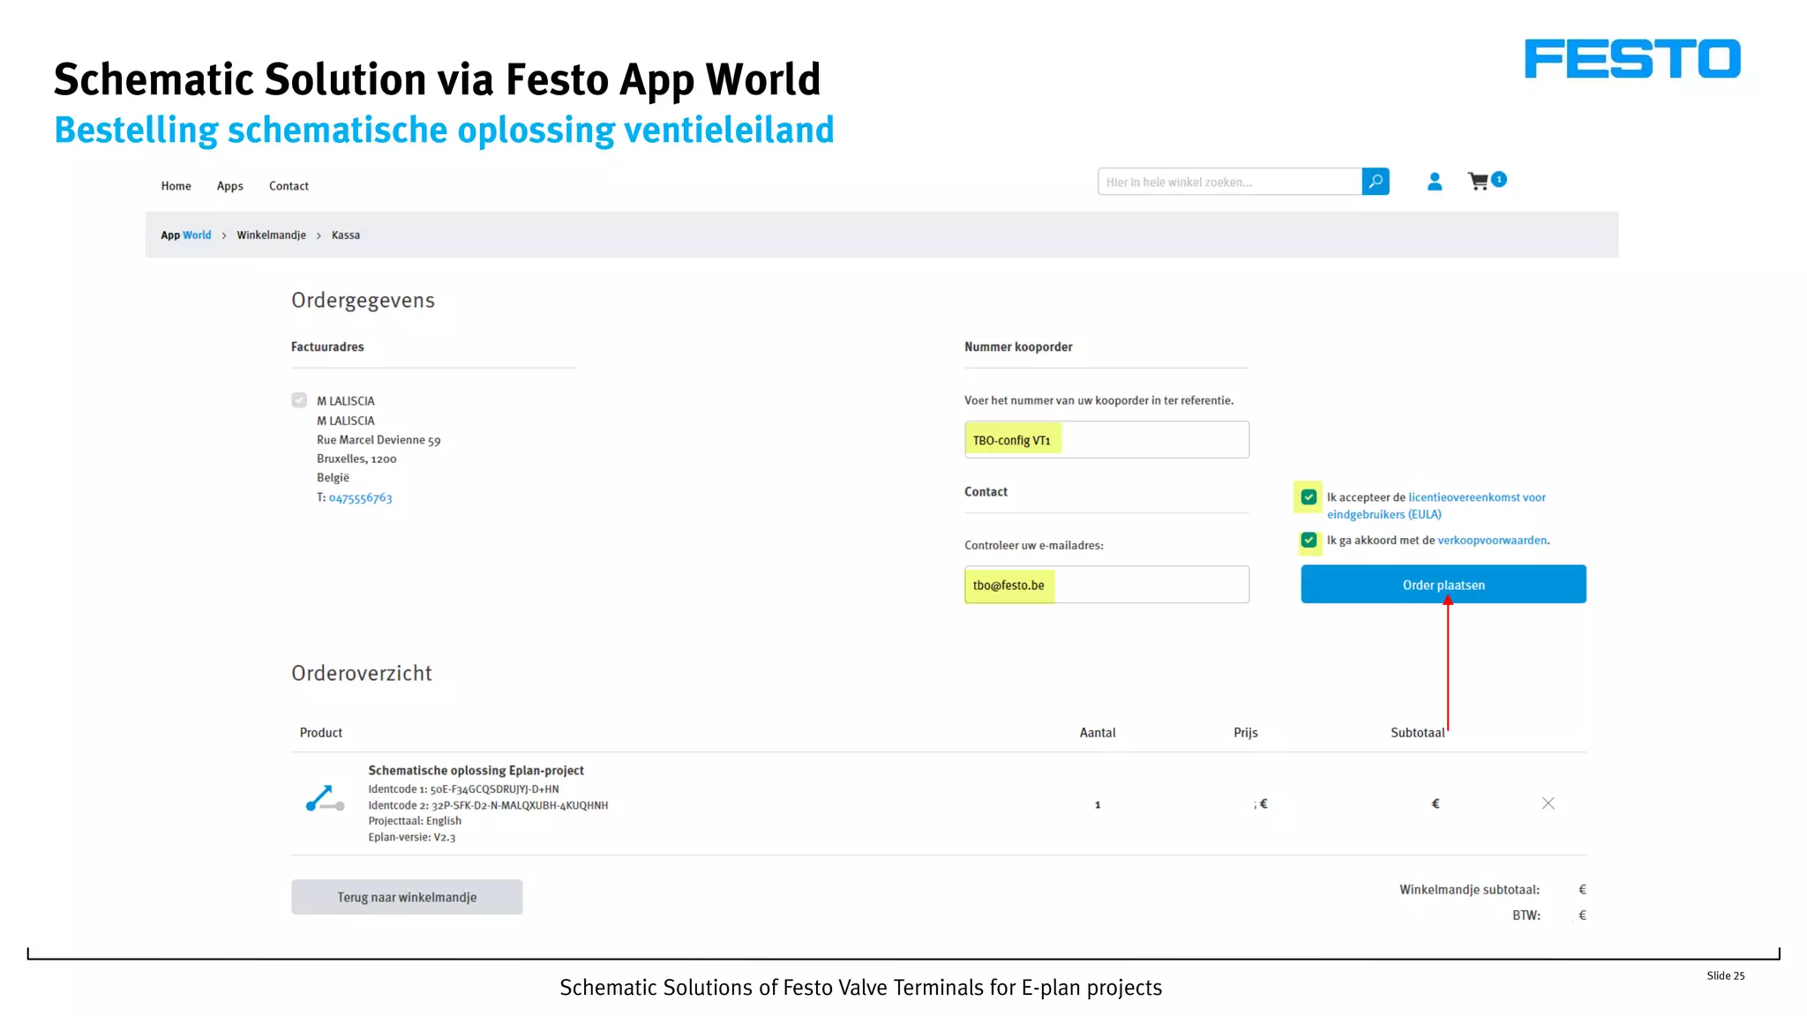Open the verkoopvoorwaarden link
1807x1016 pixels.
coord(1491,541)
